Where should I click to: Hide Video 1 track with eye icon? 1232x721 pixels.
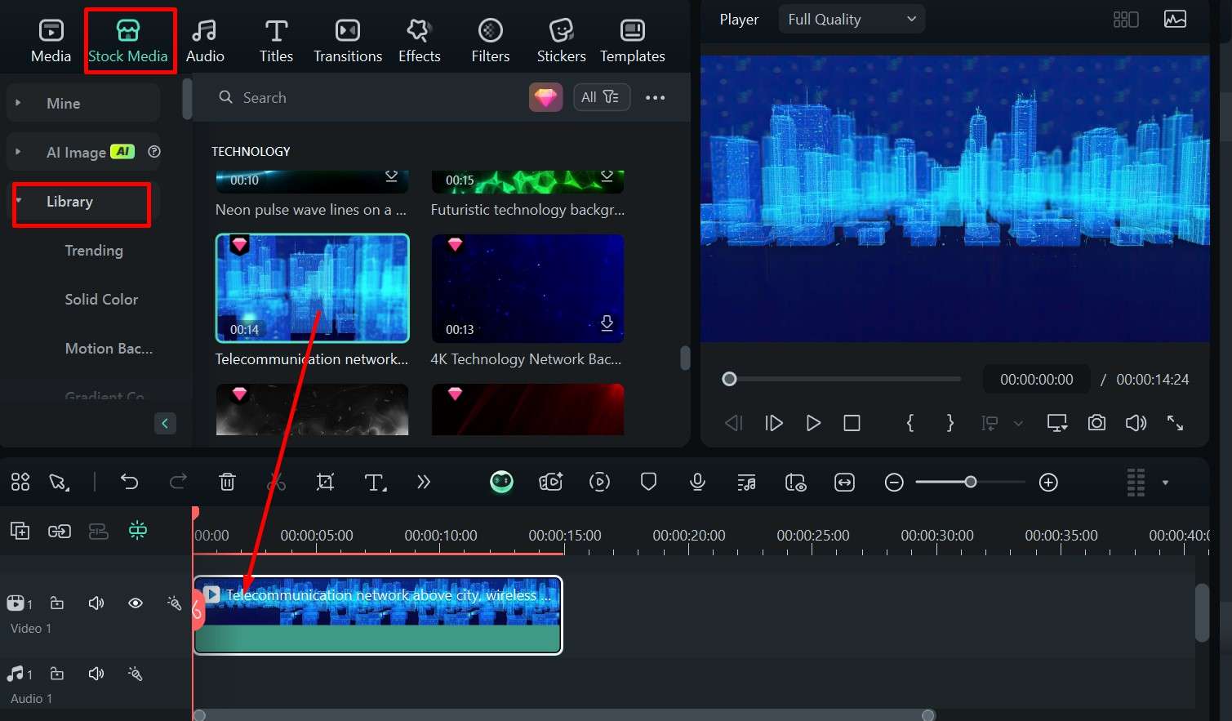(x=136, y=603)
